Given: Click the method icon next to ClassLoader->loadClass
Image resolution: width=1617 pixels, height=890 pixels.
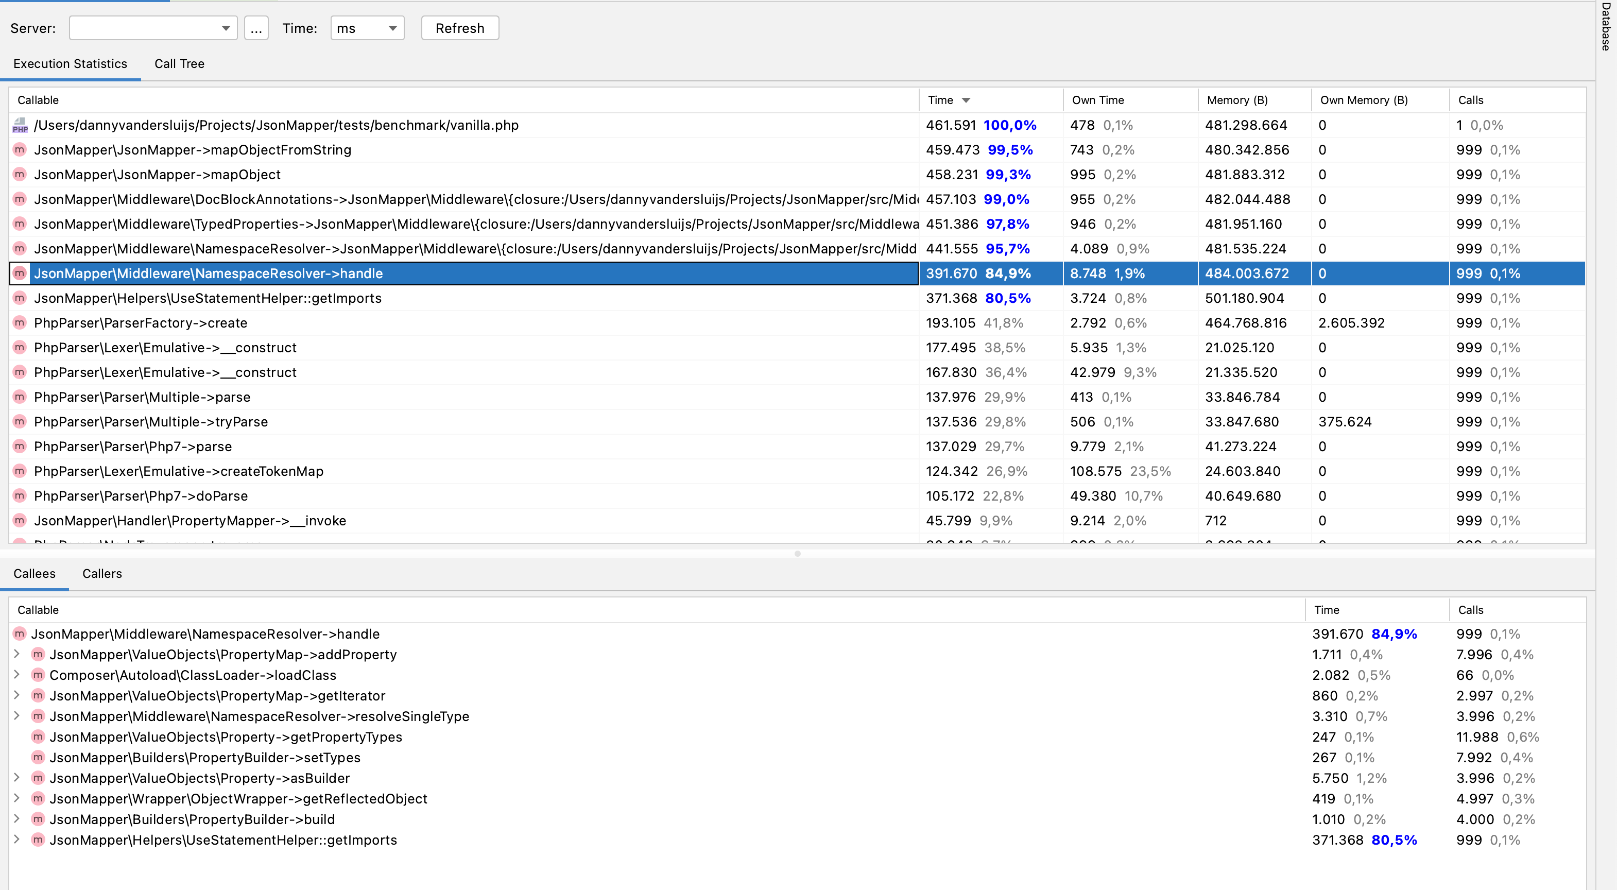Looking at the screenshot, I should pyautogui.click(x=38, y=675).
